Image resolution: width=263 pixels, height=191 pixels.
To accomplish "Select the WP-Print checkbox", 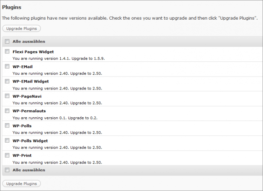I will pos(7,155).
